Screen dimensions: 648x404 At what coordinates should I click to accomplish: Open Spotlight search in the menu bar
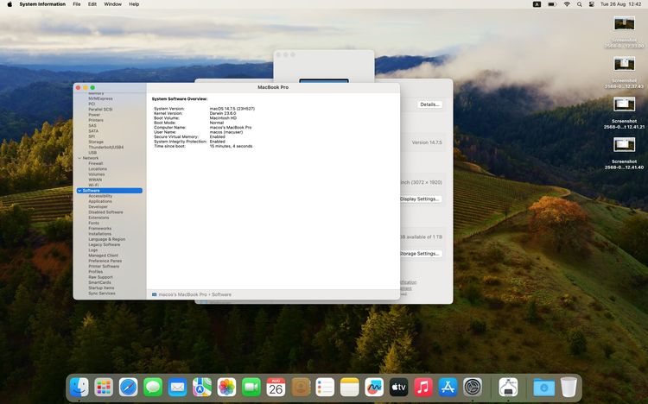click(580, 4)
